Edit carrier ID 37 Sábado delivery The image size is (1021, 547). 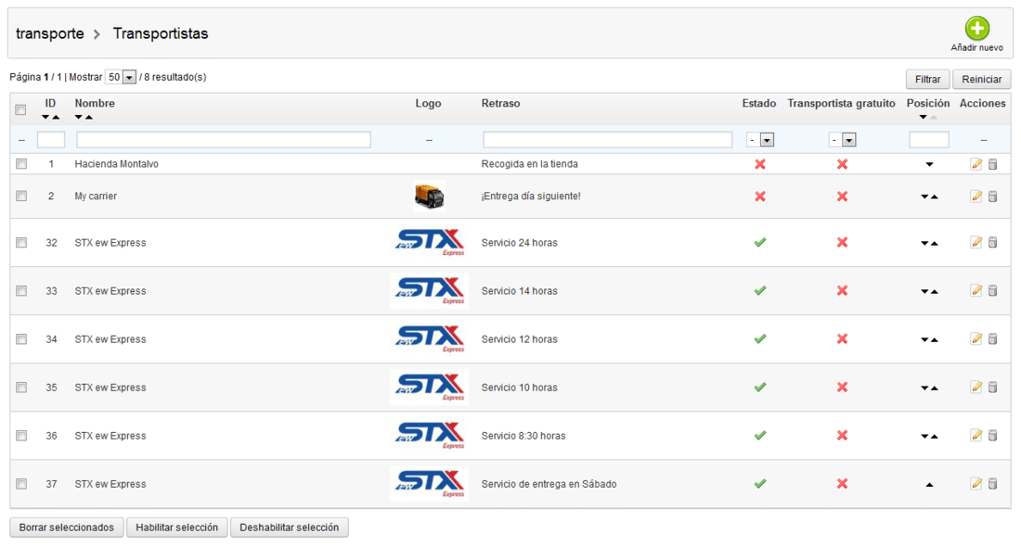[976, 483]
